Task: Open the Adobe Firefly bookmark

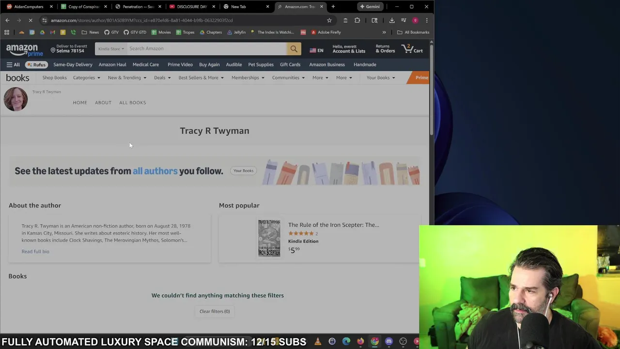Action: click(x=326, y=32)
